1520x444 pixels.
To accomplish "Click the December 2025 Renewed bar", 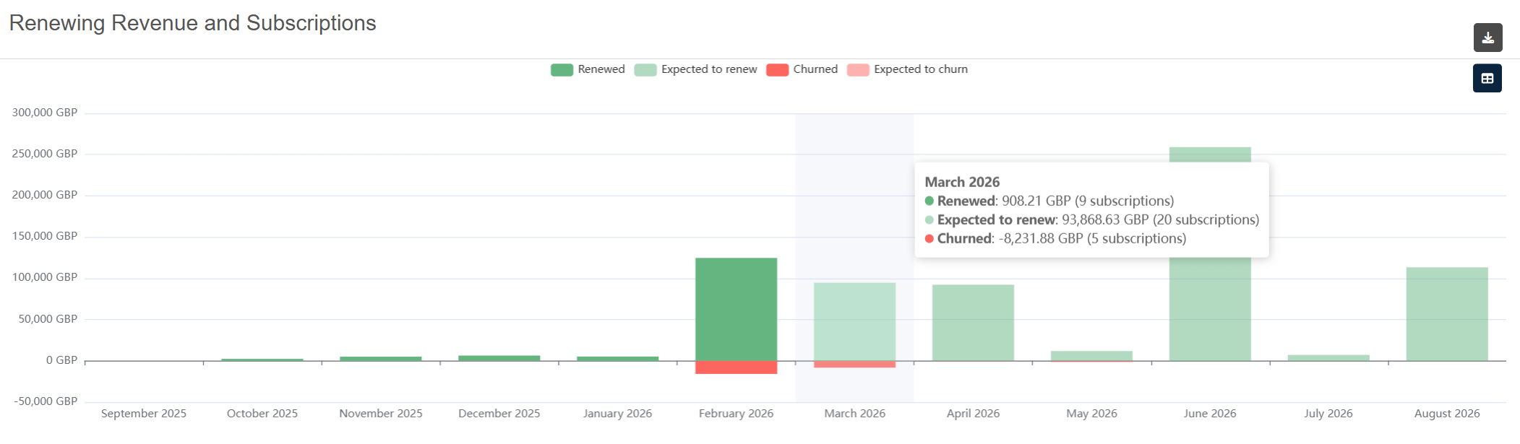I will tap(499, 357).
